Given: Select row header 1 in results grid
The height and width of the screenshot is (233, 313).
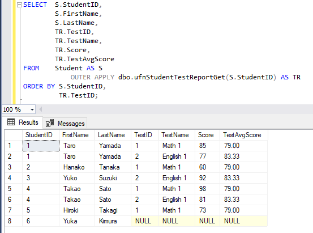Looking at the screenshot, I should (14, 146).
